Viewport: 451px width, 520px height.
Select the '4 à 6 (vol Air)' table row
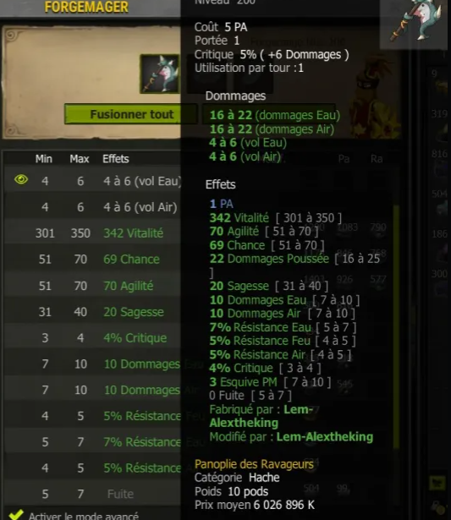pos(92,207)
